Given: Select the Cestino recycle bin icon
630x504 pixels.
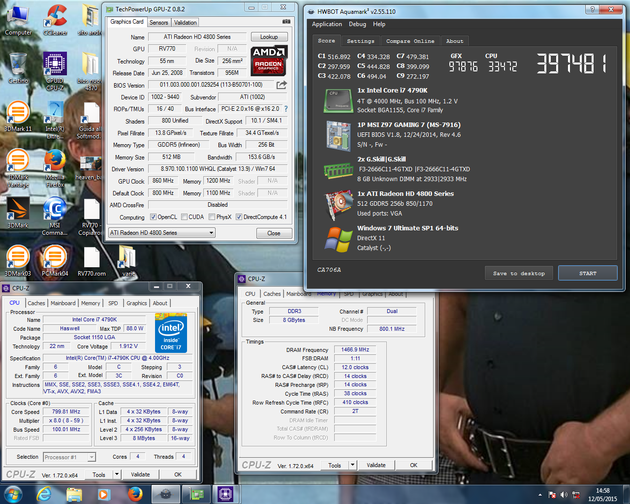Looking at the screenshot, I should pyautogui.click(x=18, y=68).
